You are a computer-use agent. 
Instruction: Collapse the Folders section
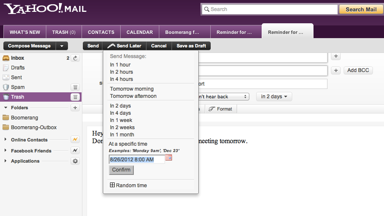pos(6,108)
